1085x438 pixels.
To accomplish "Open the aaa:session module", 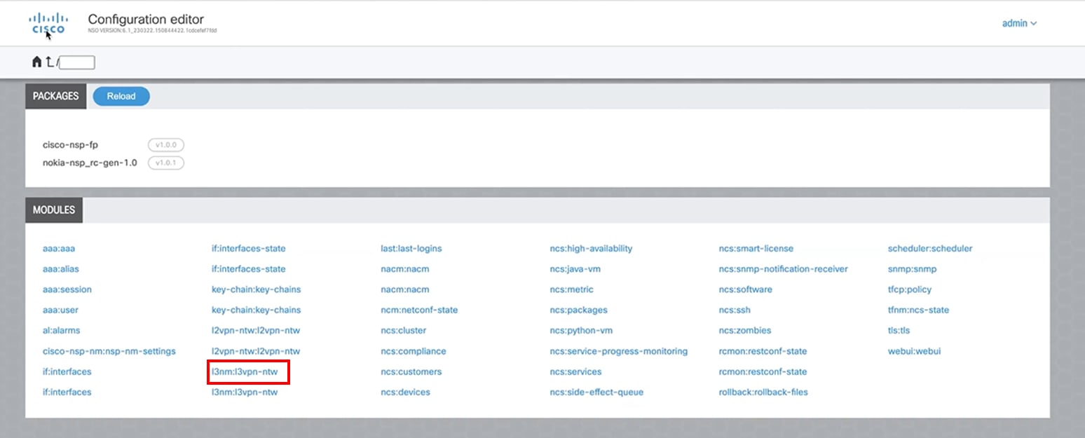I will [x=67, y=289].
